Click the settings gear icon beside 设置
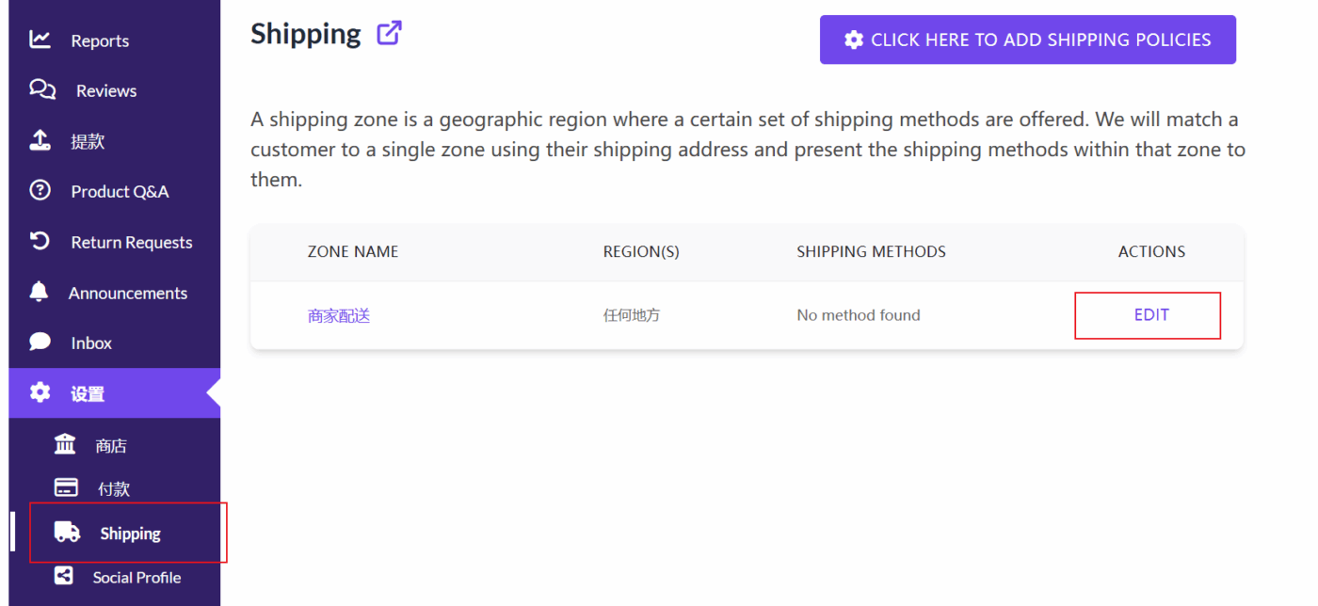 tap(40, 393)
